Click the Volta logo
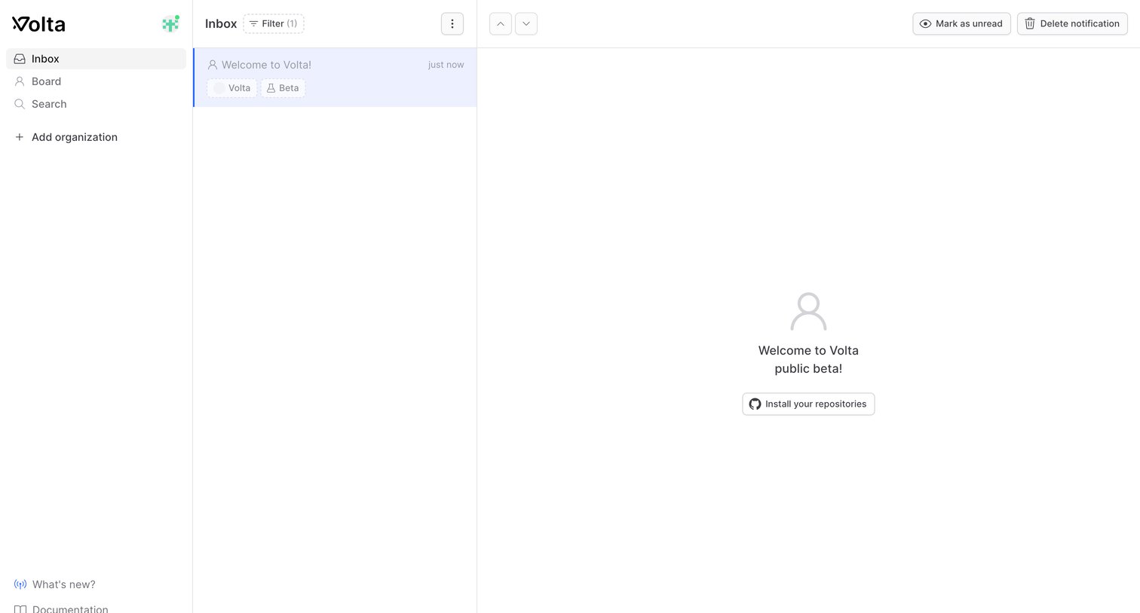This screenshot has height=613, width=1140. coord(38,24)
